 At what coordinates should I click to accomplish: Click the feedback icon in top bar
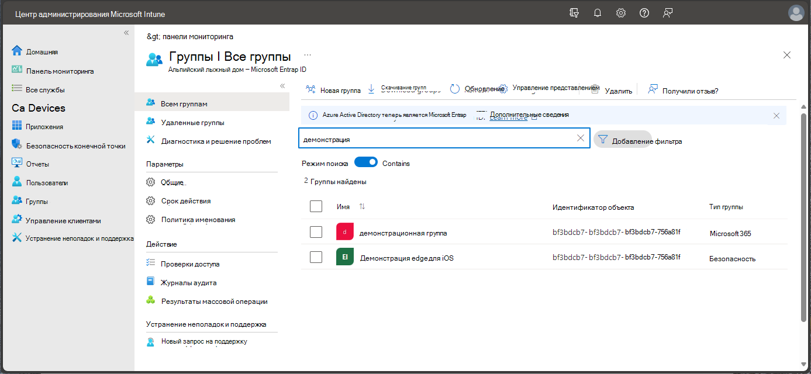point(668,13)
